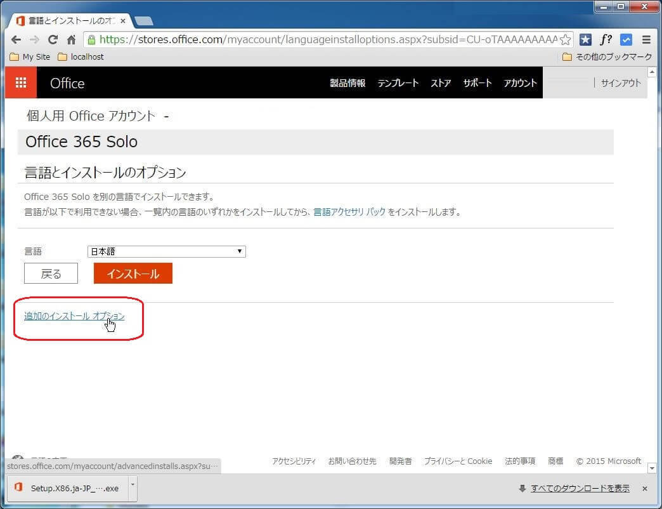The width and height of the screenshot is (662, 509).
Task: Open 追加のインストール オプション link
Action: tap(74, 316)
